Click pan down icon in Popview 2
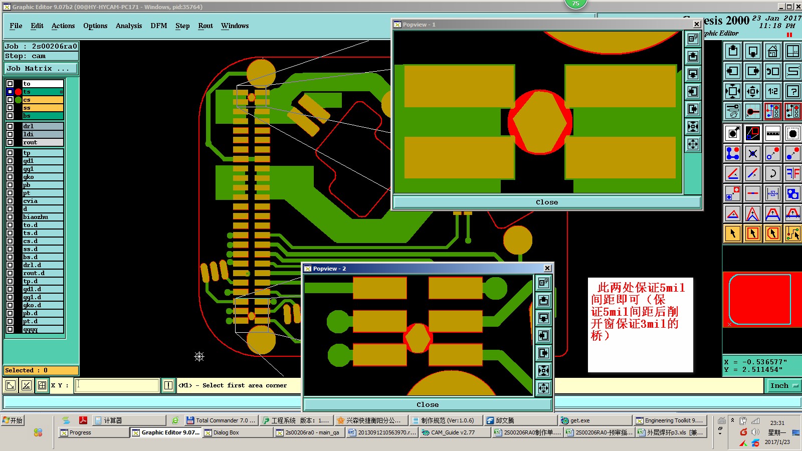The height and width of the screenshot is (451, 802). [x=543, y=318]
